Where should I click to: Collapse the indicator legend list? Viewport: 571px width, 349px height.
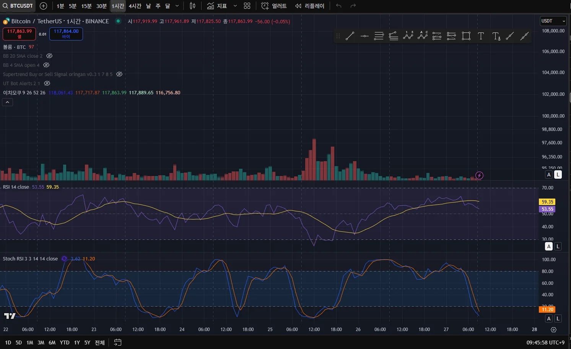7,102
